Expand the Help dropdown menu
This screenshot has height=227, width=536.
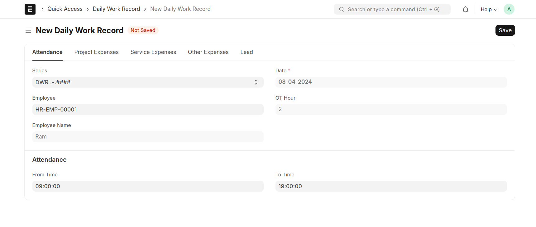(x=488, y=9)
